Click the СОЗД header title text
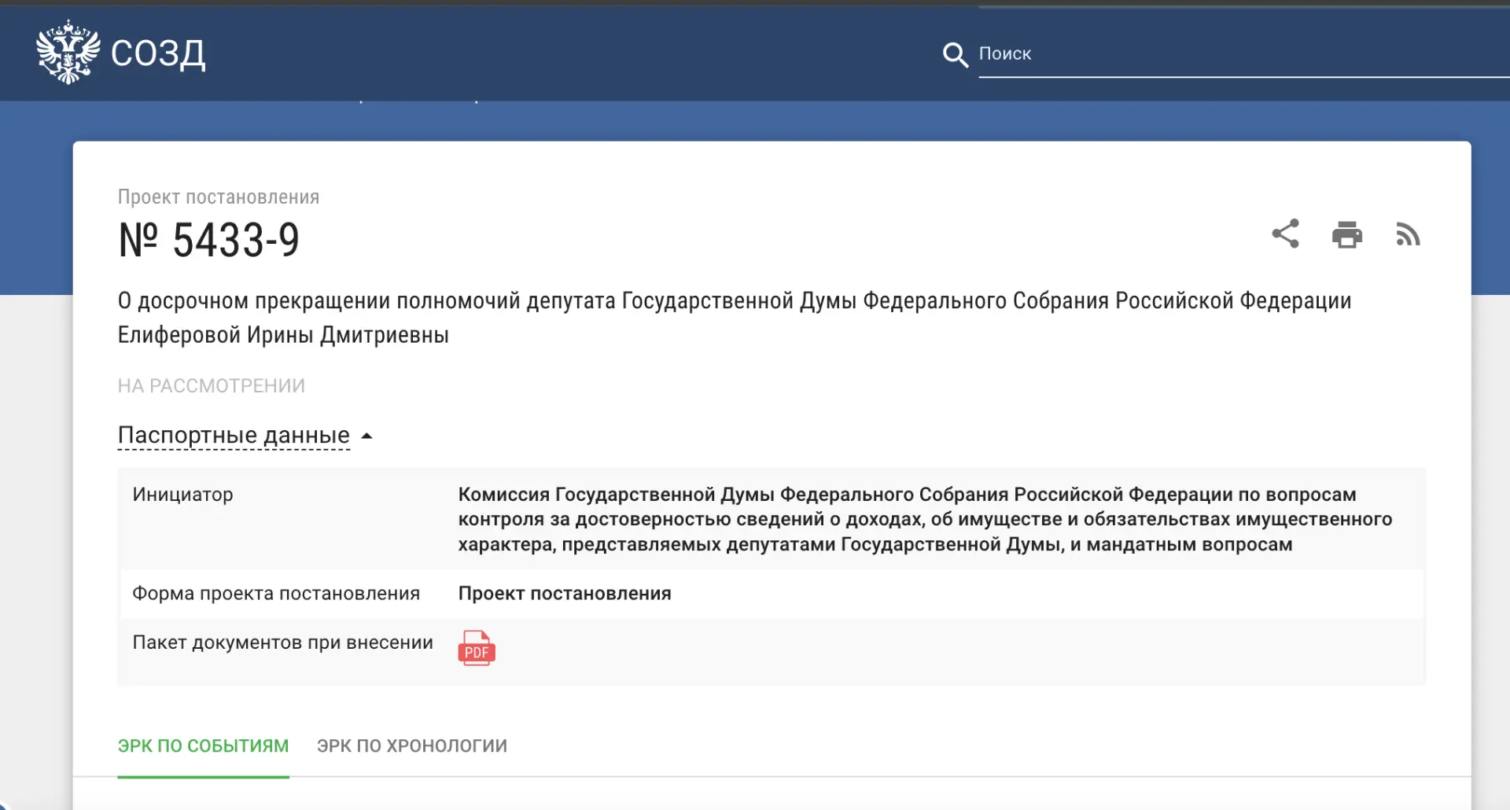Screen dimensions: 1510x810 tap(158, 53)
